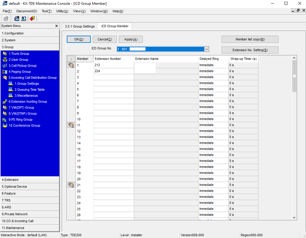Expand the 6.Feature section

(30, 193)
